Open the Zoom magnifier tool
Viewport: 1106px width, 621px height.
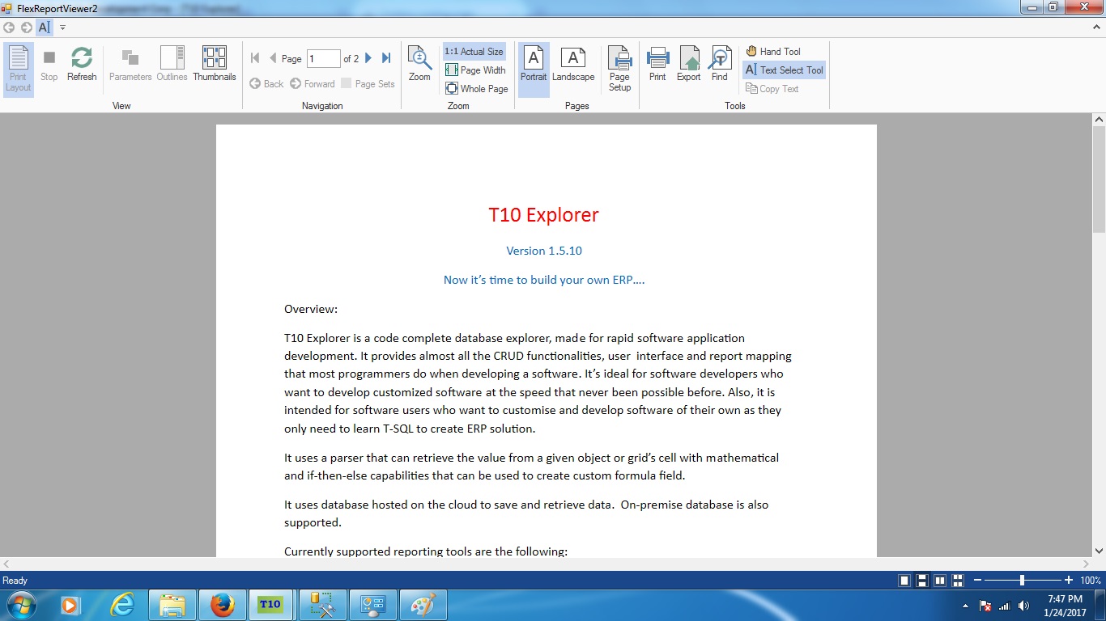[419, 65]
